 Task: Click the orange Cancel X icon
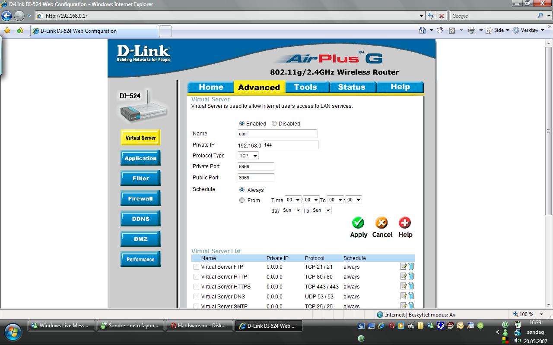coord(381,223)
